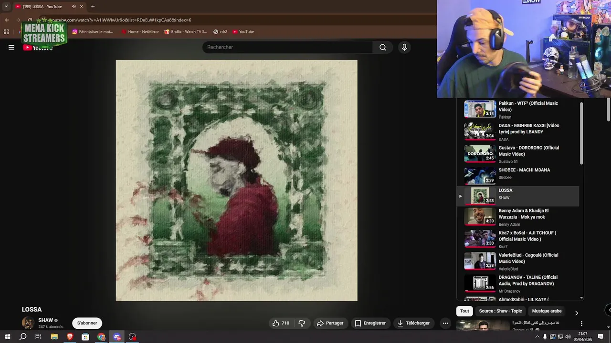Open Home - NetMirror bookmark

140,32
